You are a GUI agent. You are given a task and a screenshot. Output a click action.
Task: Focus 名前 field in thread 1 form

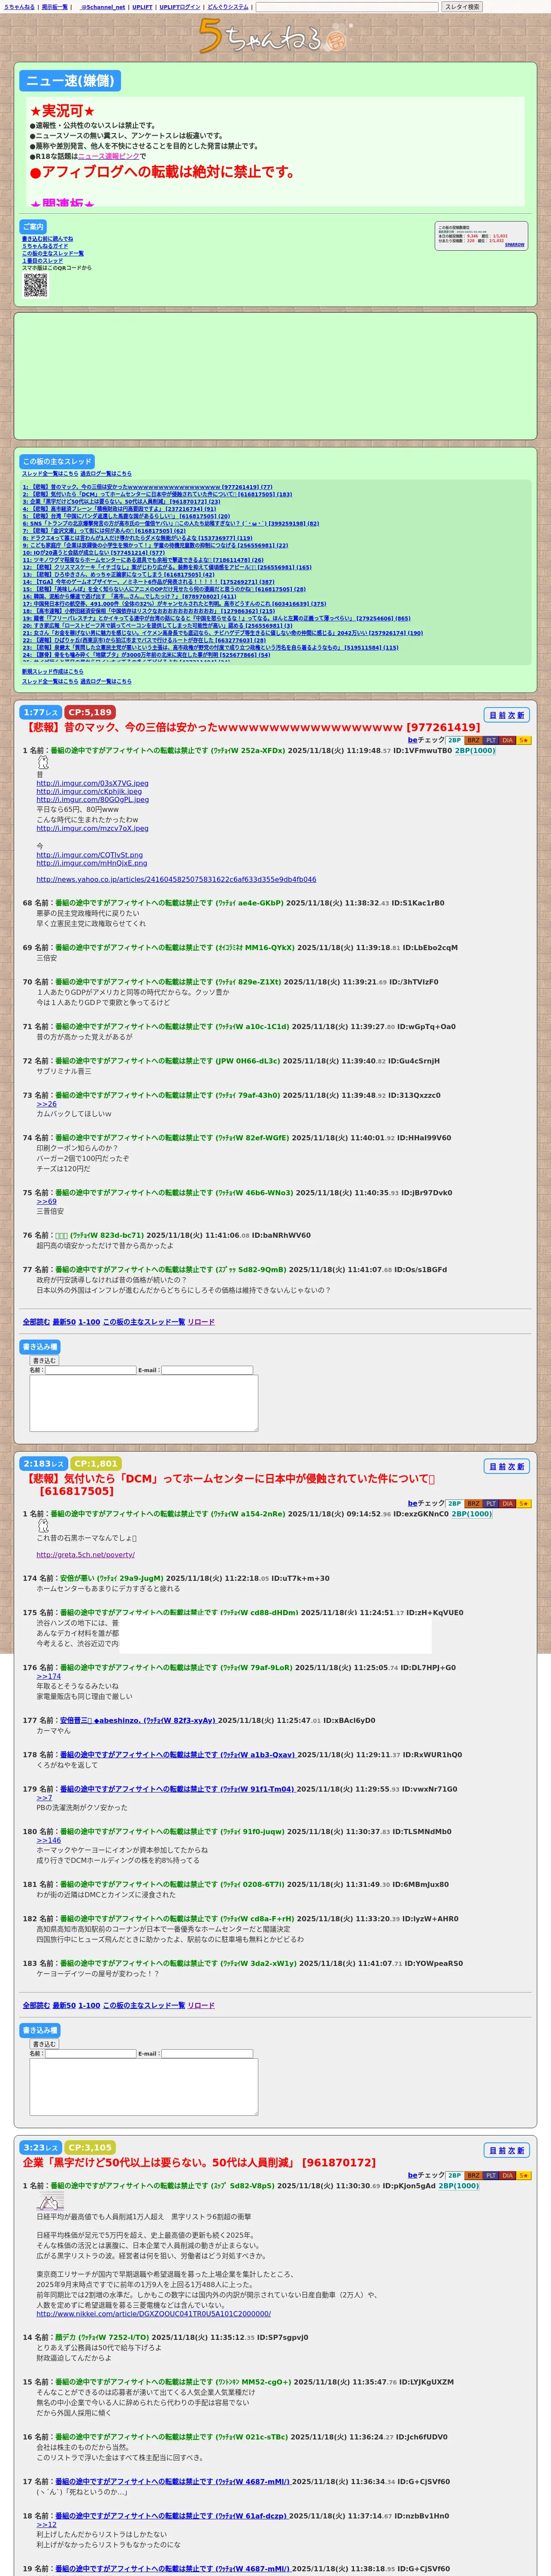tap(90, 1370)
